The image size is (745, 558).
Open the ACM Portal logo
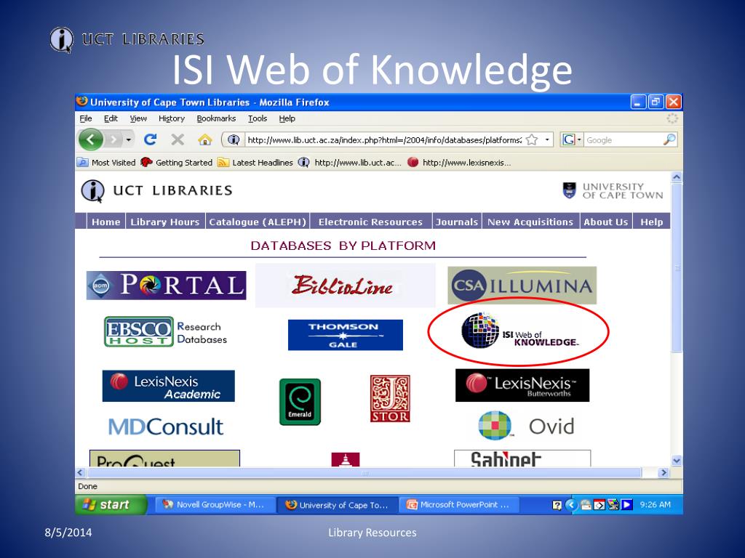pyautogui.click(x=167, y=285)
